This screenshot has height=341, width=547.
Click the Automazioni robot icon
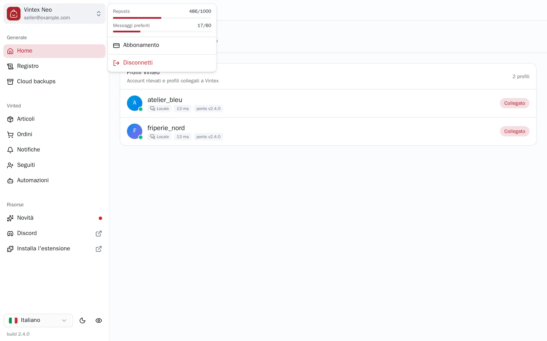10,180
